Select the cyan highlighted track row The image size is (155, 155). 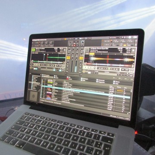pyautogui.click(x=86, y=92)
